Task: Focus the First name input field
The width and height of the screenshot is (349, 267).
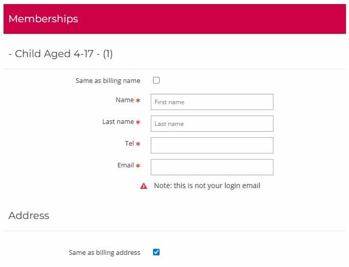Action: [x=212, y=102]
